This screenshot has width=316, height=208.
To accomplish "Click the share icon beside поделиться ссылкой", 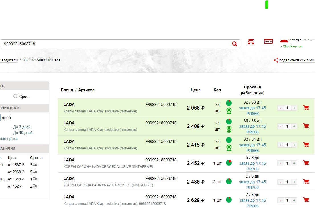I will (x=276, y=60).
